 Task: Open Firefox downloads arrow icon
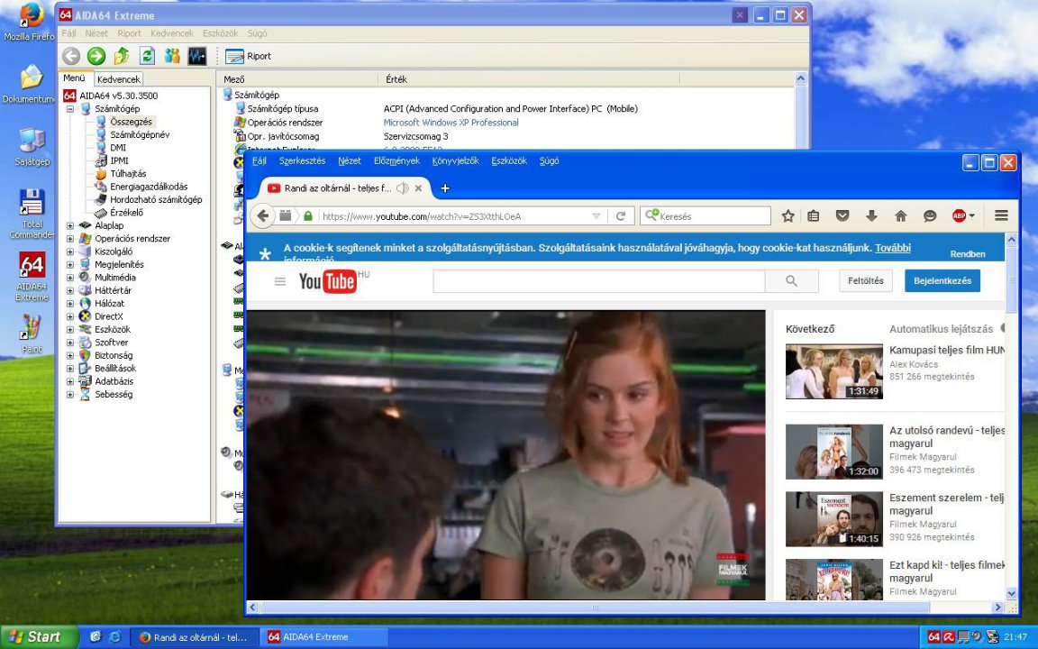pos(871,216)
